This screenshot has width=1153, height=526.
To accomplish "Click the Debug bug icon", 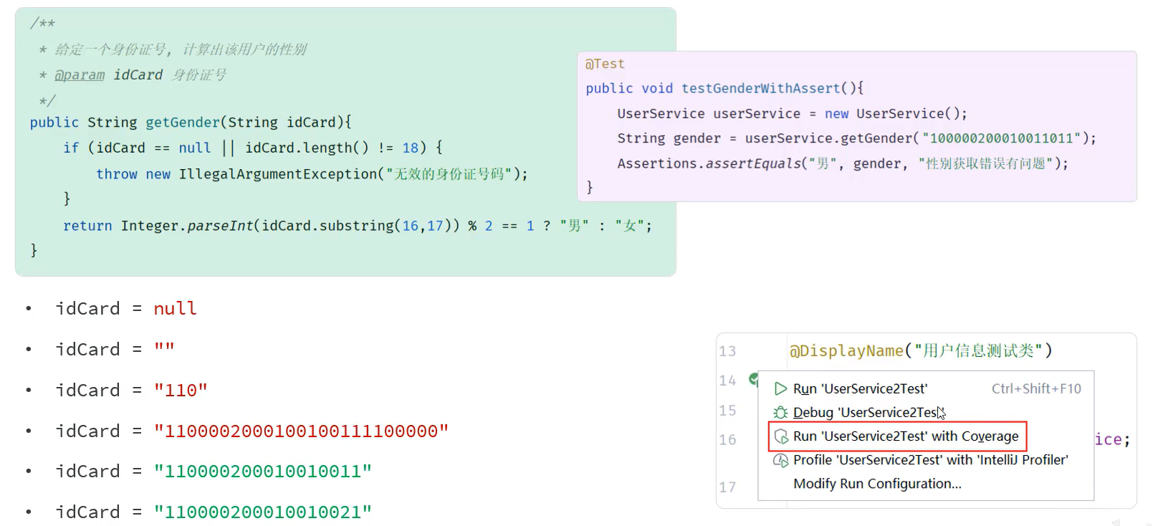I will (x=780, y=413).
